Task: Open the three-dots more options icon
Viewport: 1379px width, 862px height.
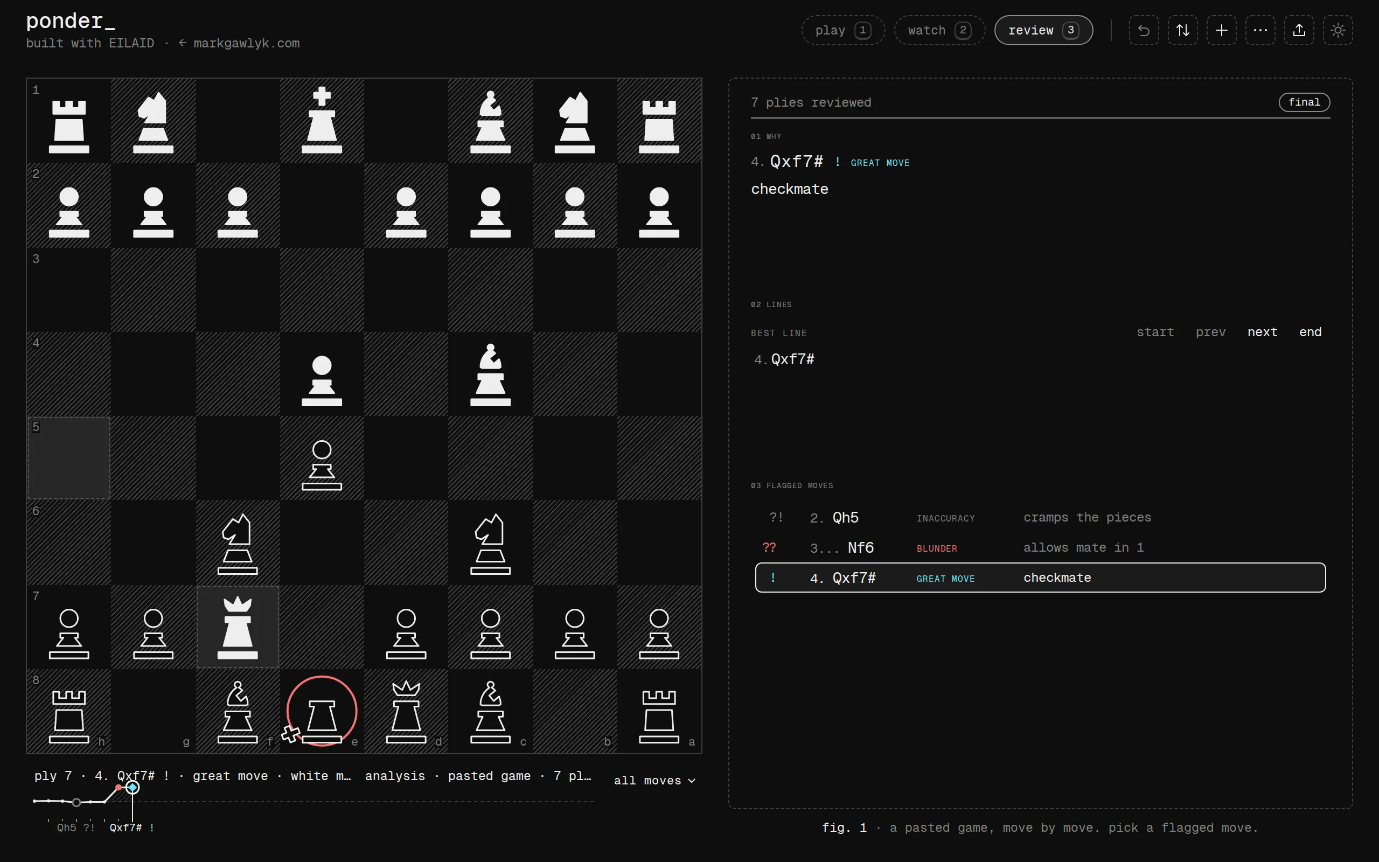Action: point(1260,30)
